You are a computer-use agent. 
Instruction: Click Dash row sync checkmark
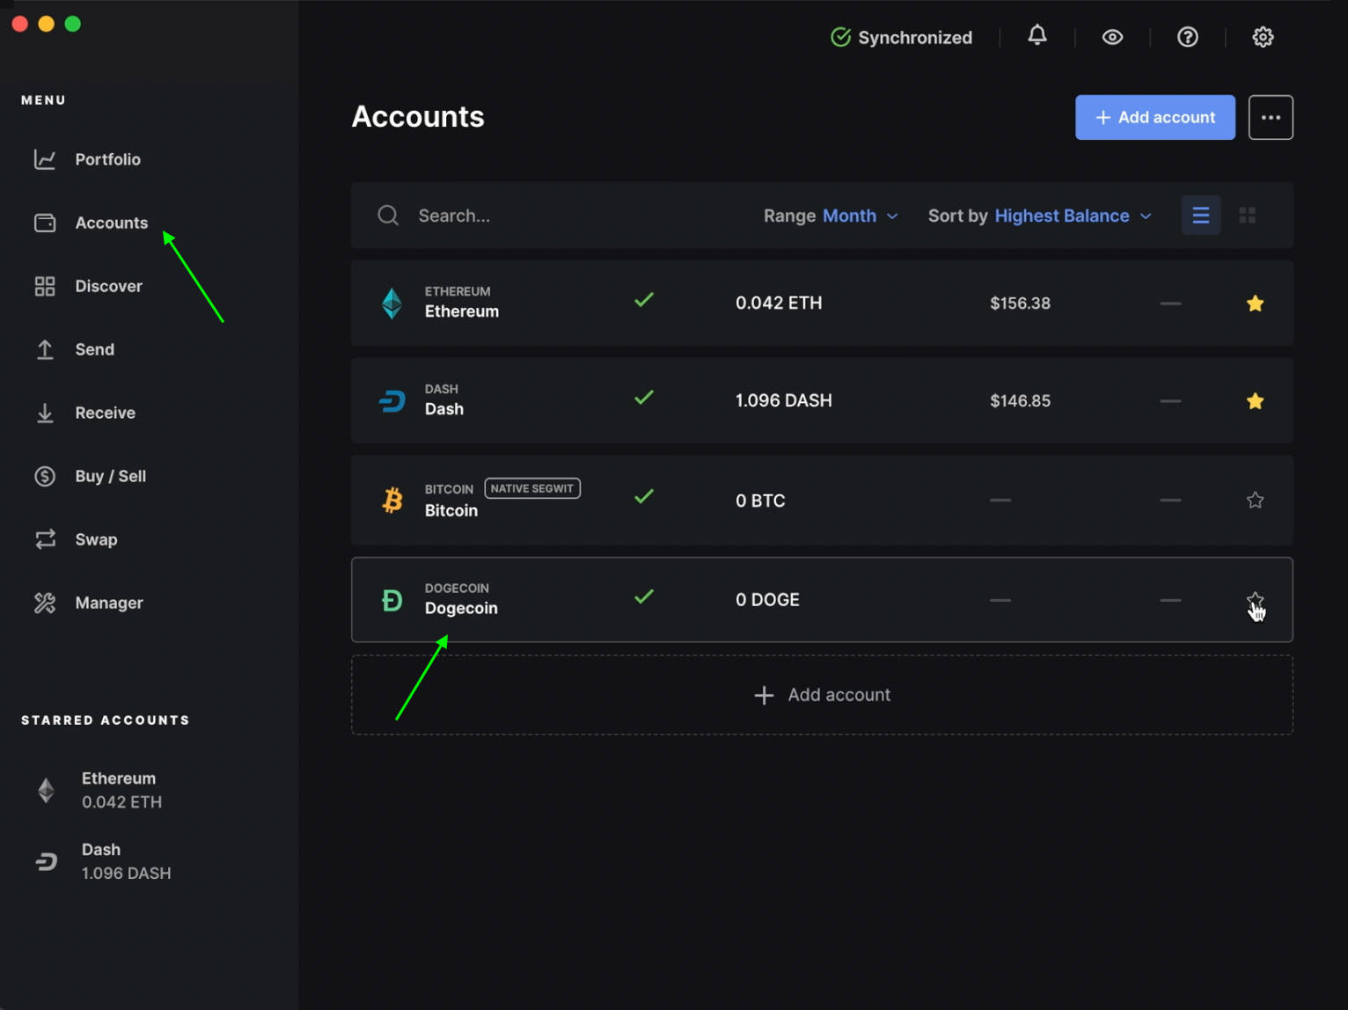click(x=644, y=398)
